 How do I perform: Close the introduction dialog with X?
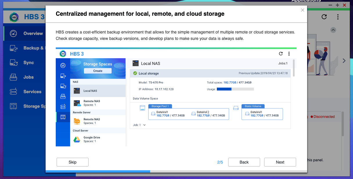[x=302, y=10]
